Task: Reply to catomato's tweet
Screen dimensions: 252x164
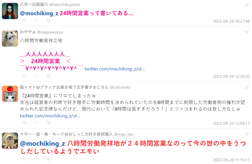Action: coord(25,123)
